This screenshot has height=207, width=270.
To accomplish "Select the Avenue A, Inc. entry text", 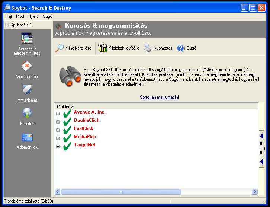I will point(90,112).
